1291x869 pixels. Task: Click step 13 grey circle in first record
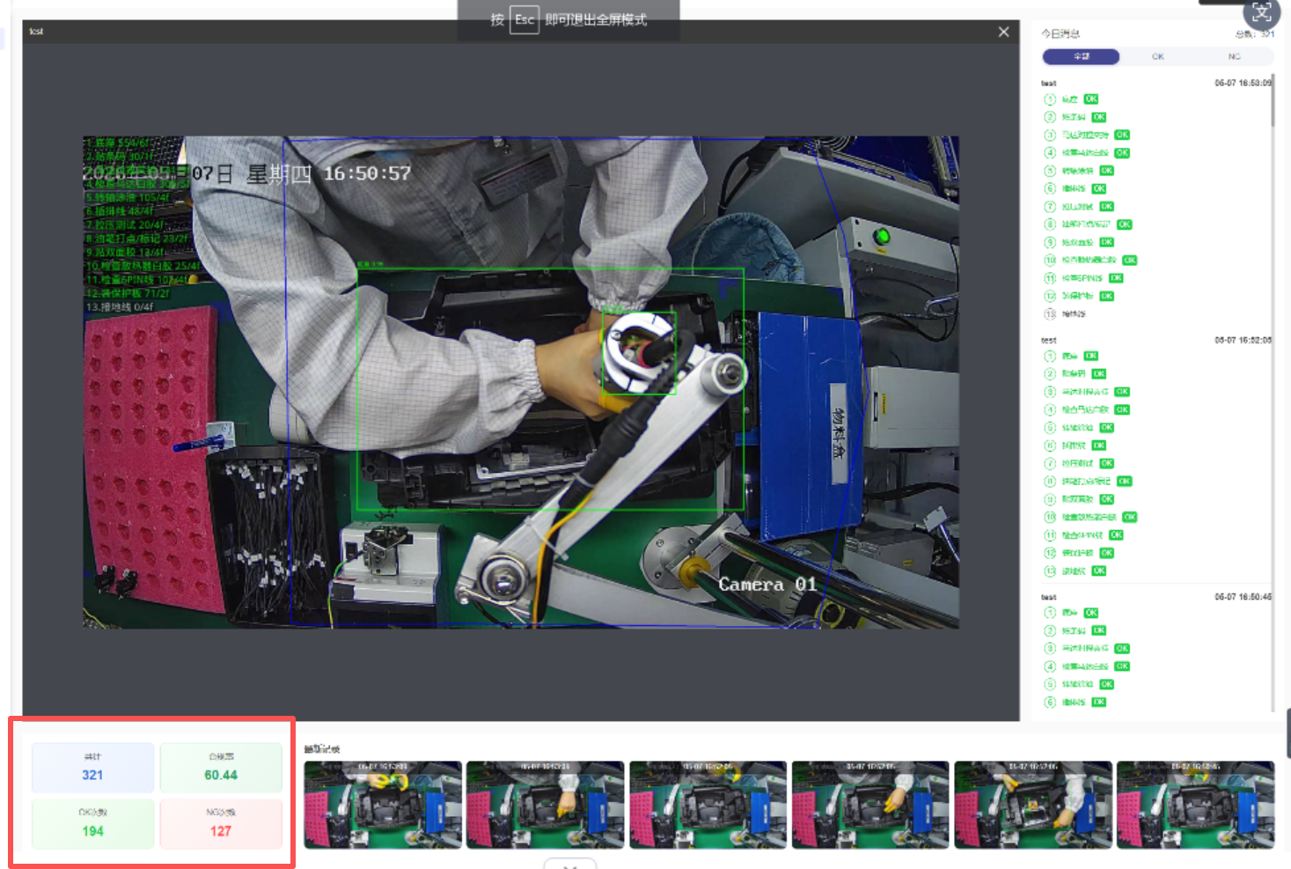pyautogui.click(x=1049, y=313)
